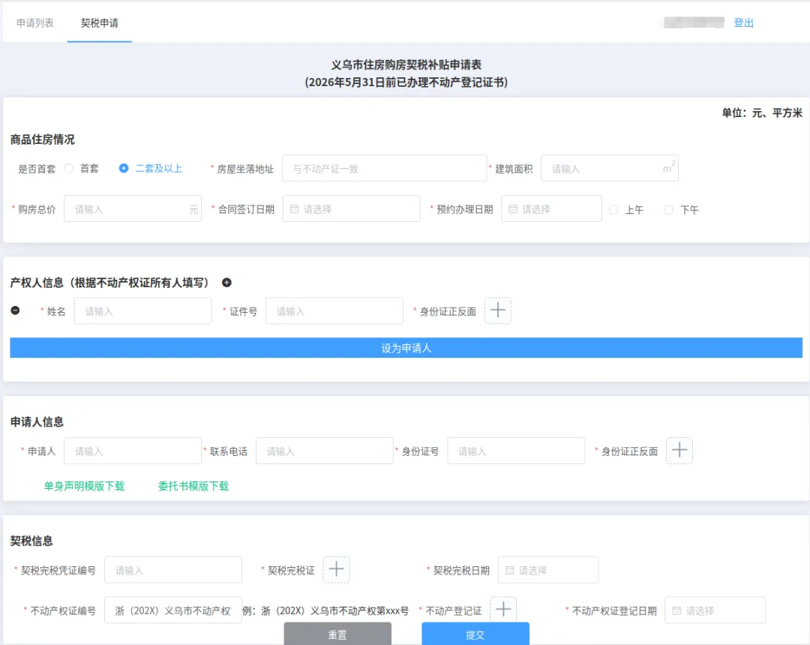The height and width of the screenshot is (645, 810).
Task: Remove property owner row with minus icon
Action: (16, 310)
